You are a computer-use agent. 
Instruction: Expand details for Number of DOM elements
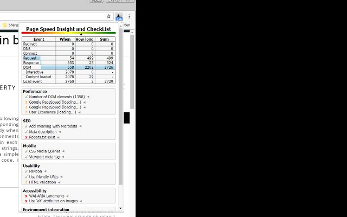[88, 97]
